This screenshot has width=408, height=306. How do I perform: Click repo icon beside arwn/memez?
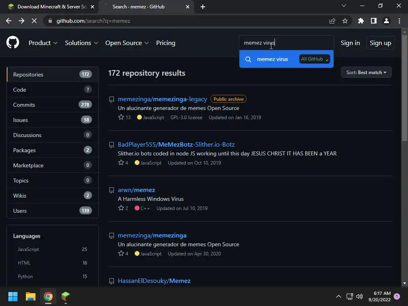click(112, 190)
